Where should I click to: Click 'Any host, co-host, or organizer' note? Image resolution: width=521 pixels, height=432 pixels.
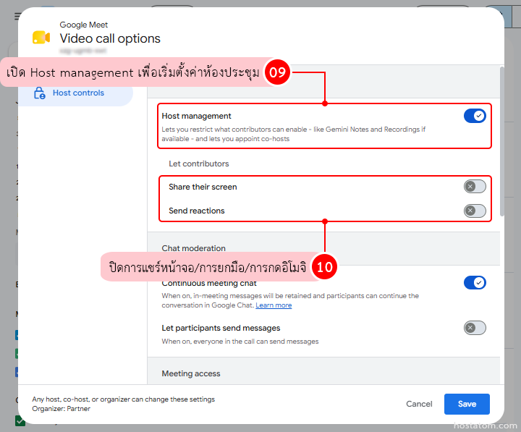click(x=123, y=399)
